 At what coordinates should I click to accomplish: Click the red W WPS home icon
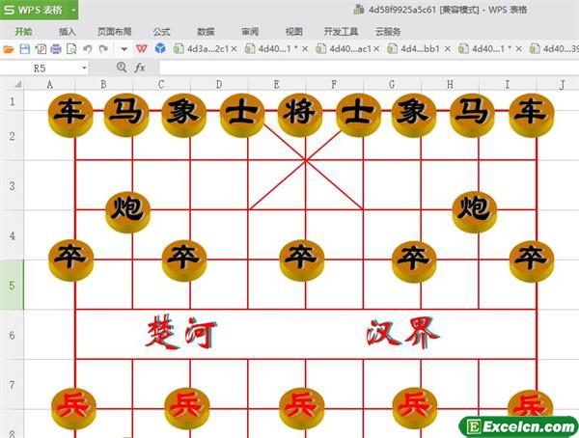pyautogui.click(x=142, y=48)
